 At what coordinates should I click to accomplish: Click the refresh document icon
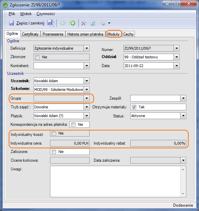click(x=93, y=23)
